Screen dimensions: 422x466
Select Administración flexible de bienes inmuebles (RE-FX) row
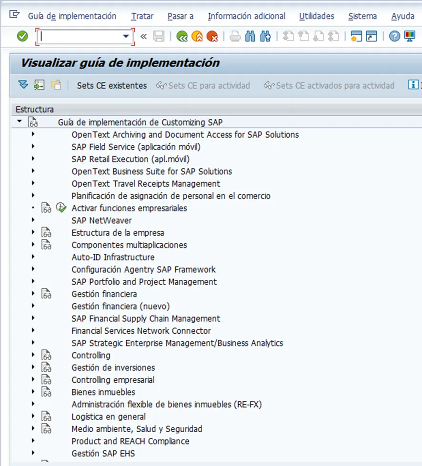(x=167, y=404)
